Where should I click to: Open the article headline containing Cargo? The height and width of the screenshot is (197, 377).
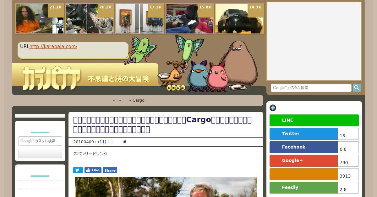(162, 124)
